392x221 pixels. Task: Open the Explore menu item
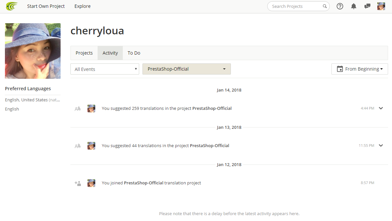pos(83,6)
